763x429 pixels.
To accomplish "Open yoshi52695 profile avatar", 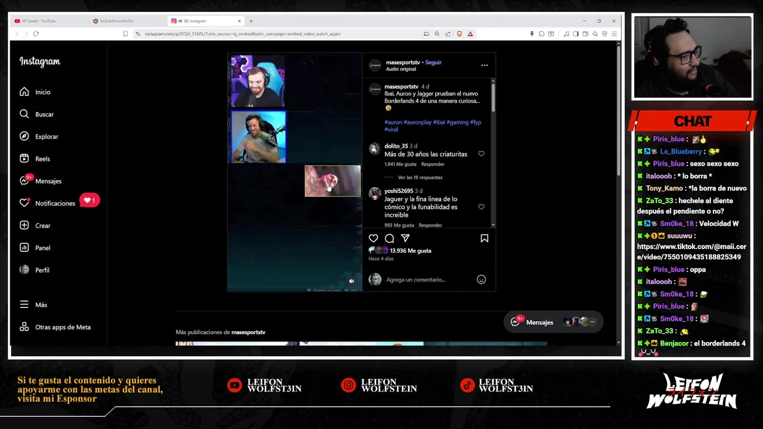I will [x=374, y=194].
